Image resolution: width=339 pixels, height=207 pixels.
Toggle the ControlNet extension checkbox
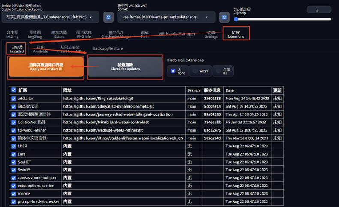(x=14, y=122)
